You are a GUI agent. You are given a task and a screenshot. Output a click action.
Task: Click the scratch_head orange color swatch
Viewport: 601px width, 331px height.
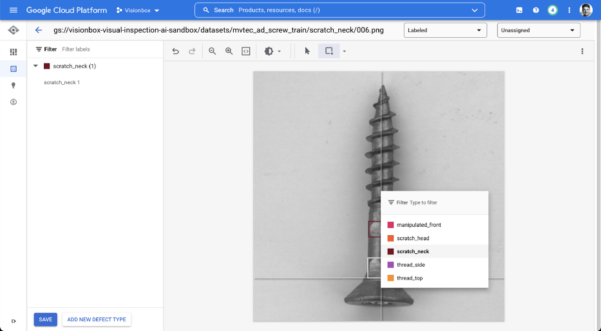coord(390,238)
